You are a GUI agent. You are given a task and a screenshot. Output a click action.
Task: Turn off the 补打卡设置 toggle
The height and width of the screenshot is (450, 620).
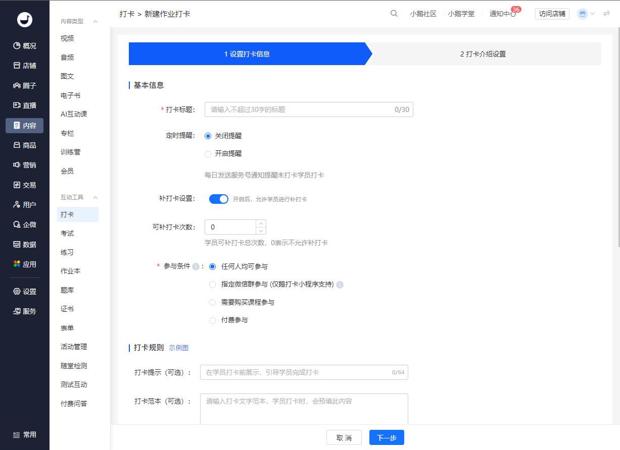218,199
